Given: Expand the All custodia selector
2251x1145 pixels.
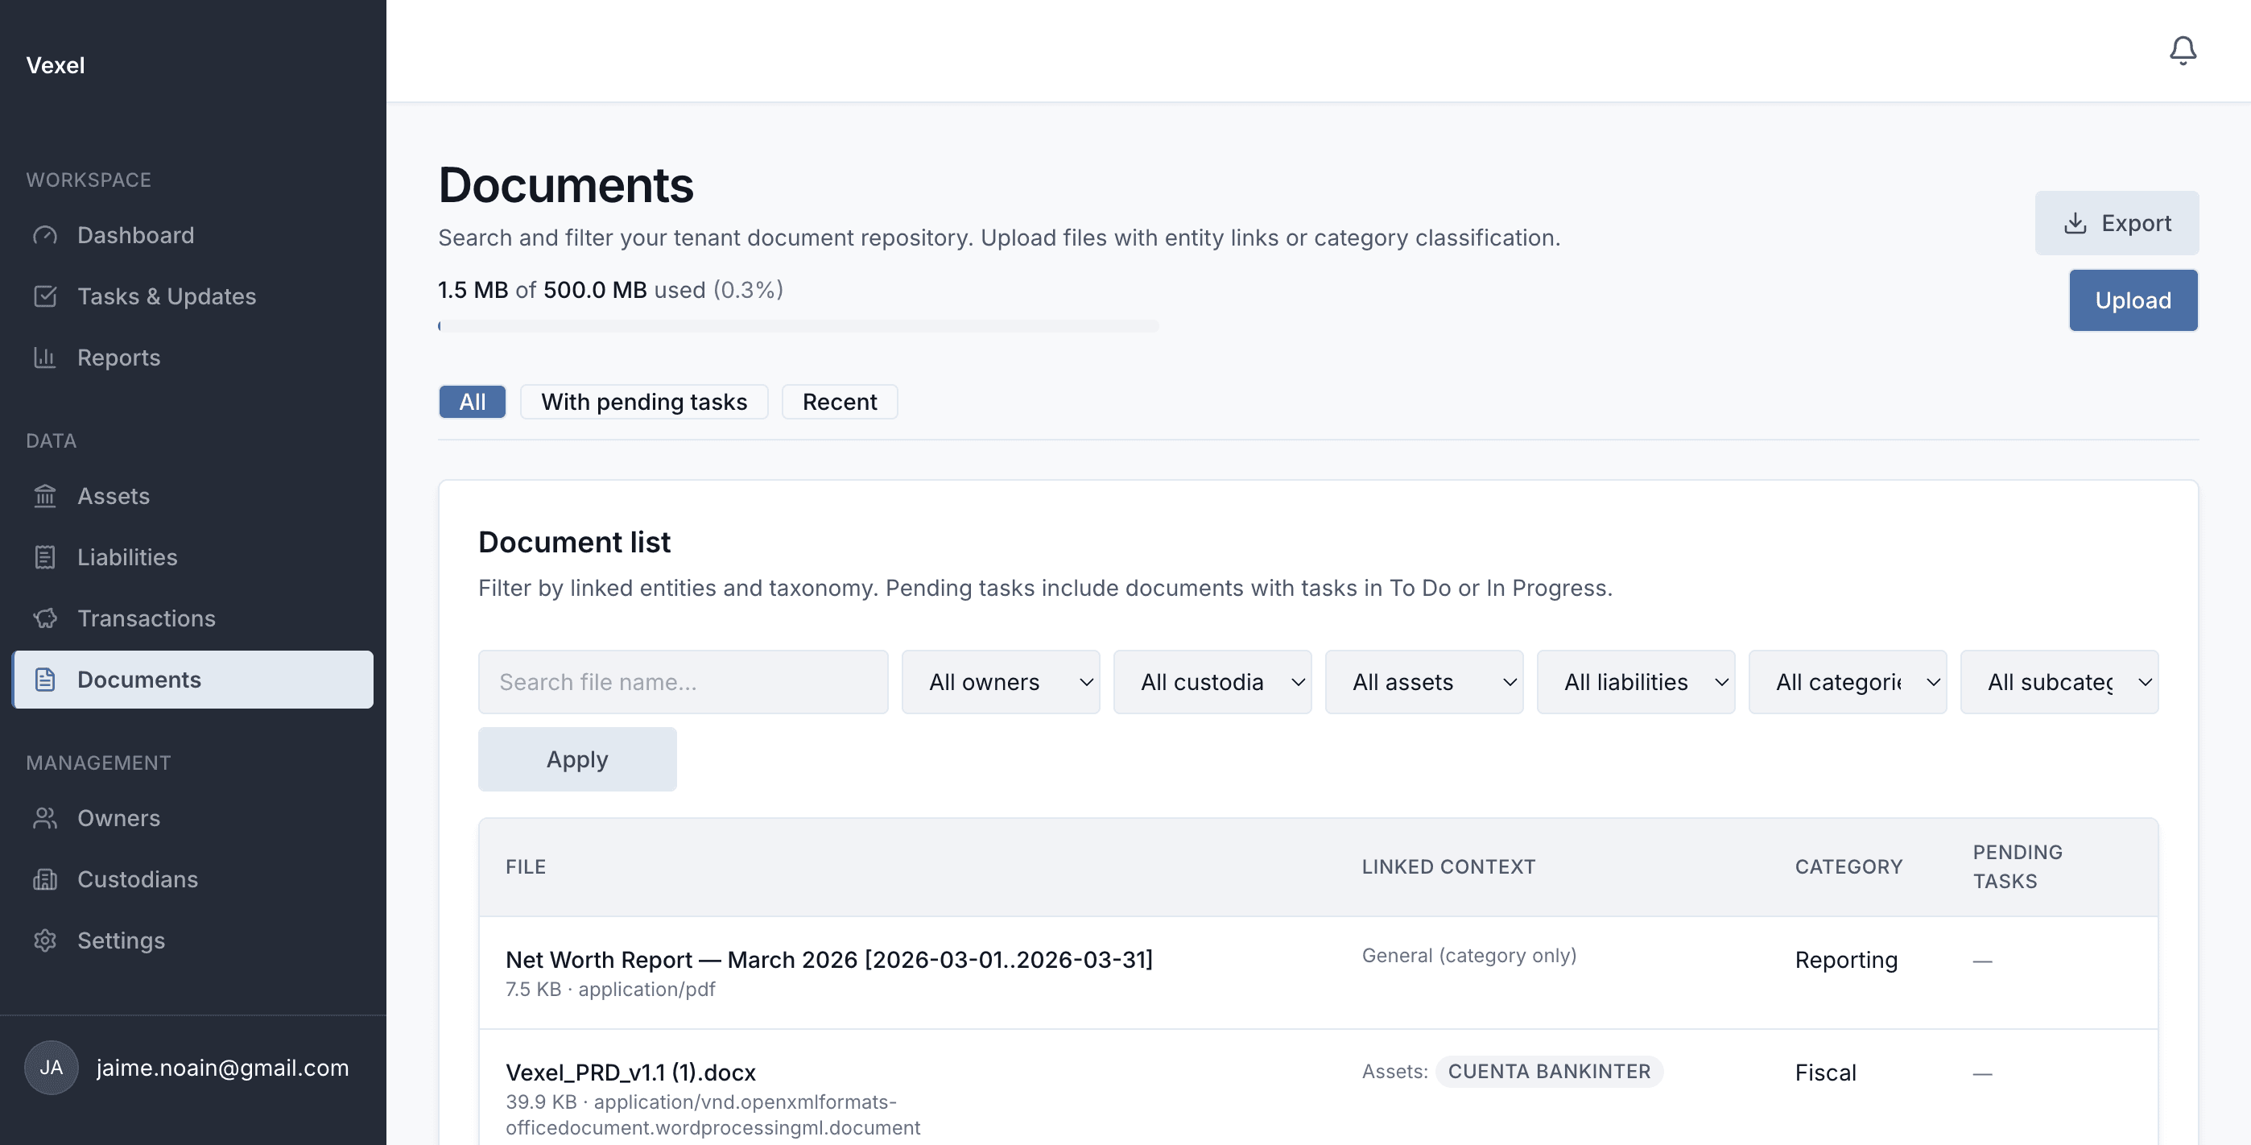Looking at the screenshot, I should pyautogui.click(x=1213, y=682).
